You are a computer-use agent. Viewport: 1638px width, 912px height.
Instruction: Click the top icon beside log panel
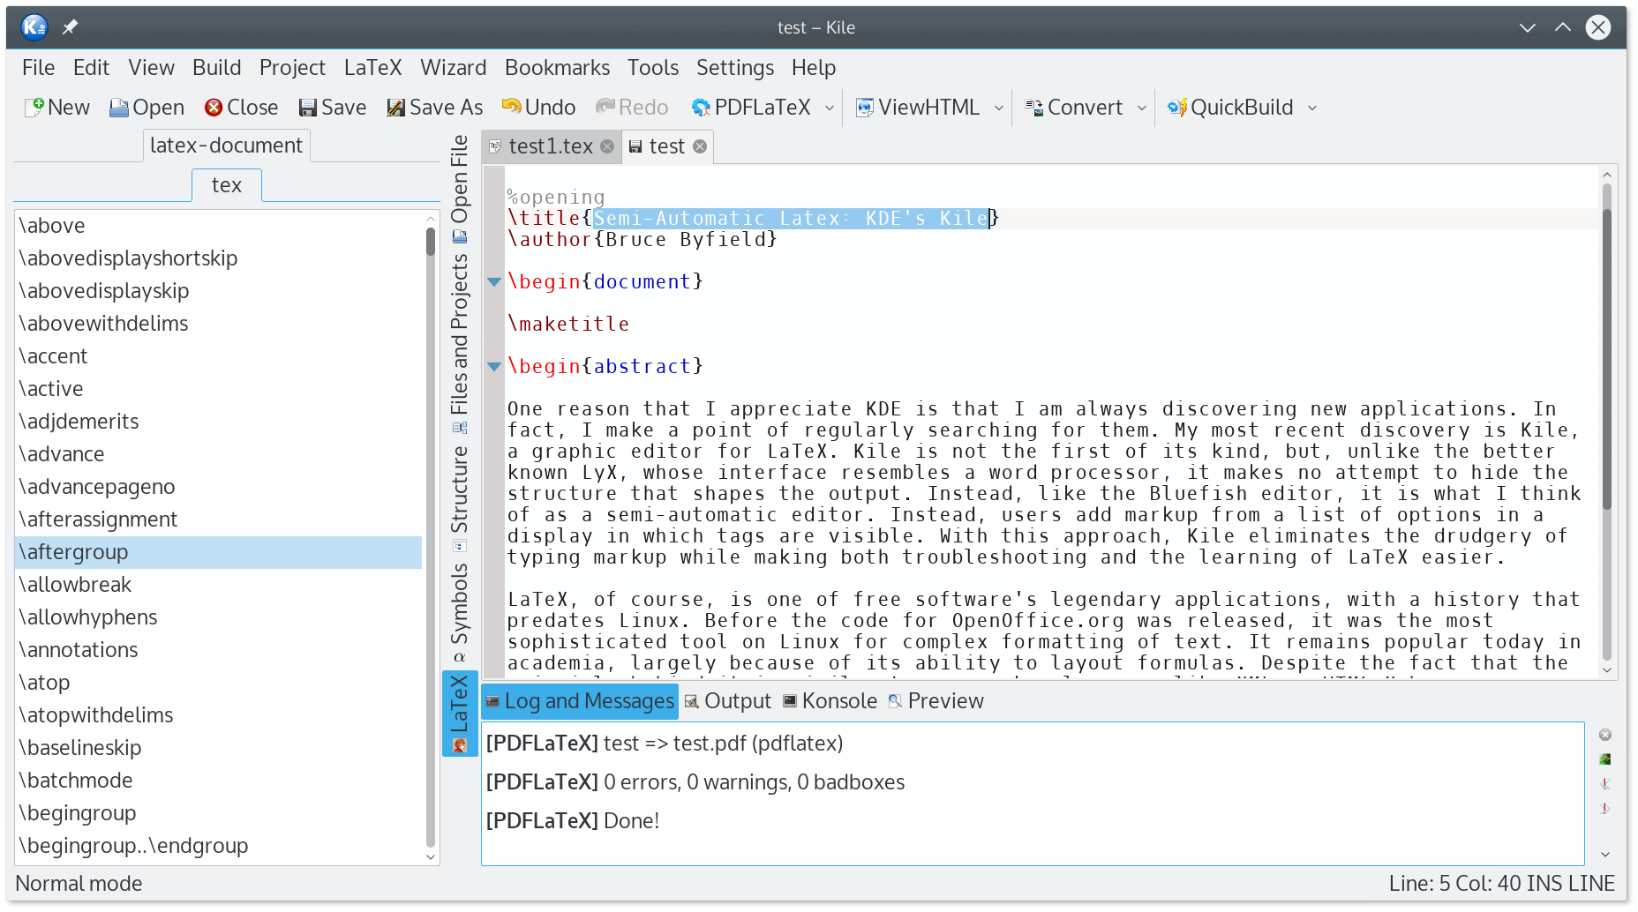click(x=1605, y=735)
